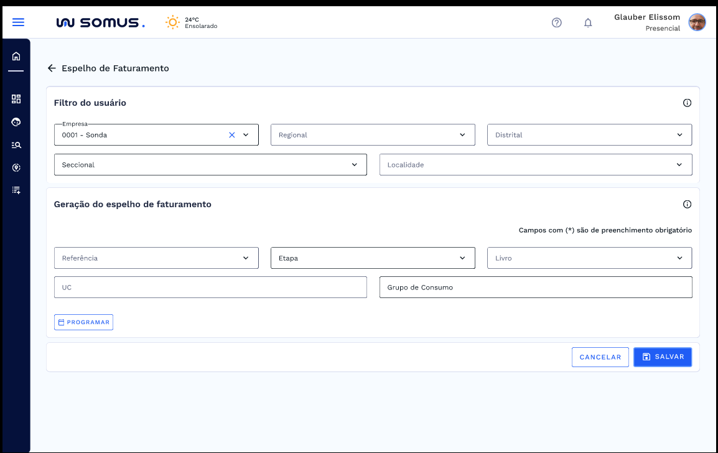Screen dimensions: 718x453
Task: Expand the Regional dropdown
Action: (462, 135)
